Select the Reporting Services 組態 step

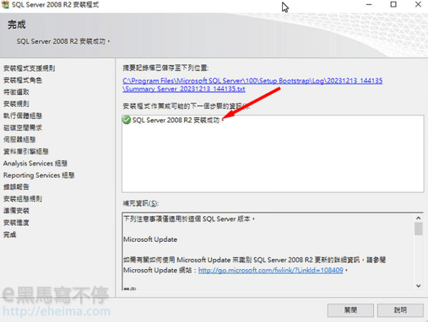[x=39, y=175]
